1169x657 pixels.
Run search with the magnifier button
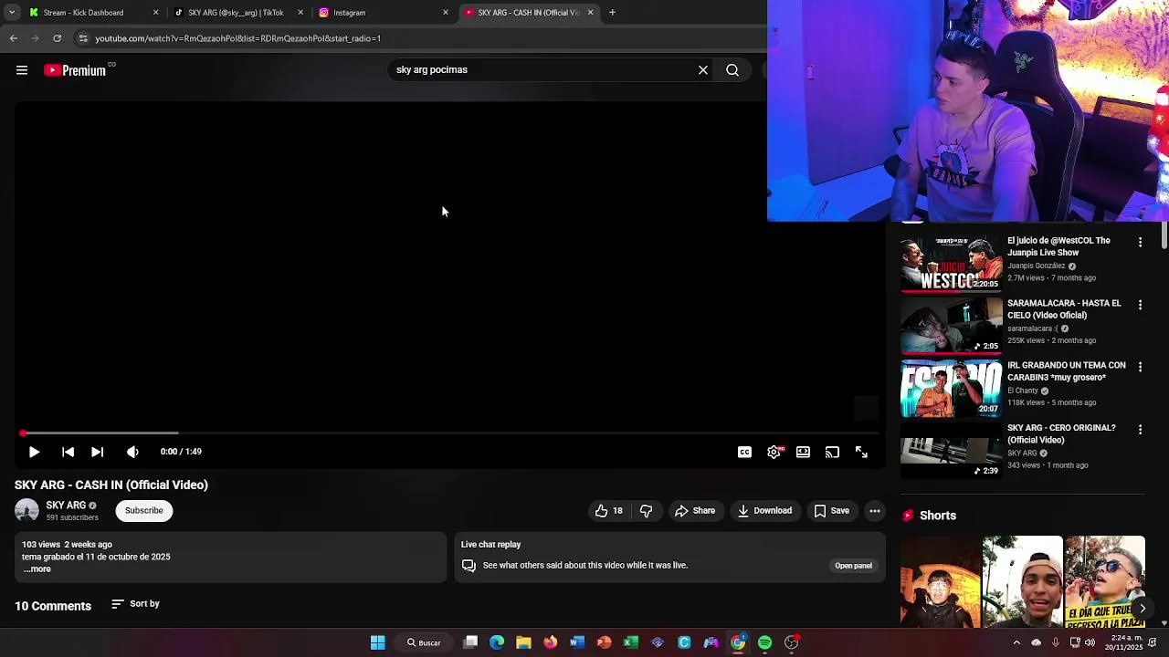coord(732,70)
